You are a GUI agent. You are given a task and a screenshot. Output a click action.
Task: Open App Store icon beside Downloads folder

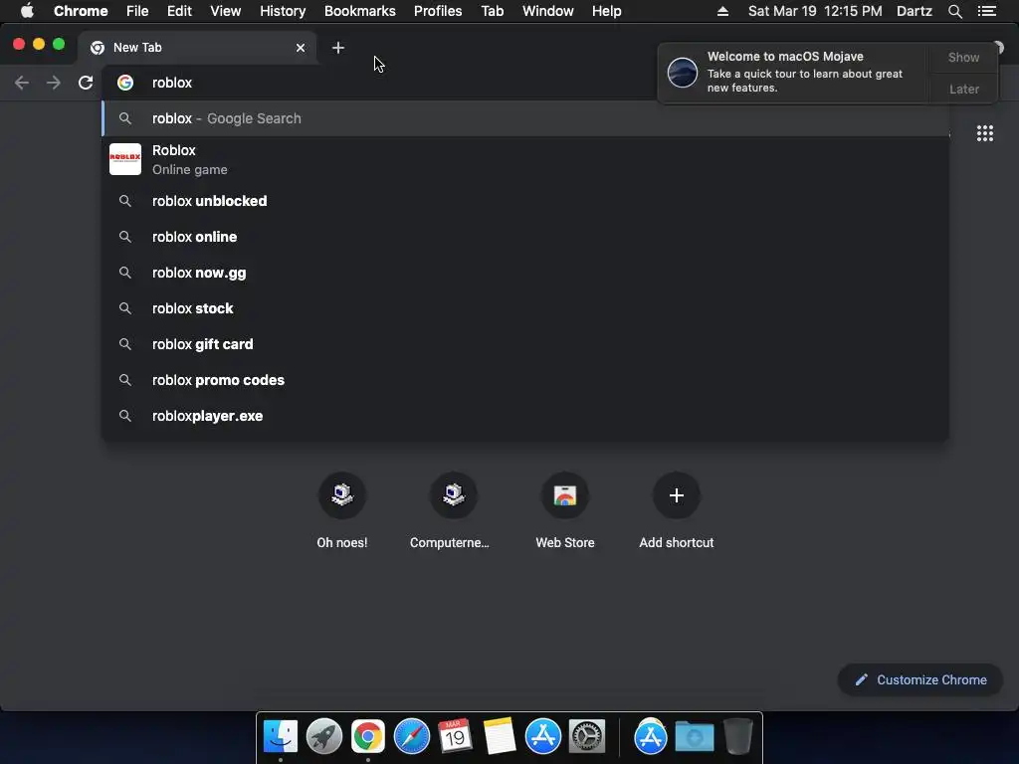pos(651,736)
